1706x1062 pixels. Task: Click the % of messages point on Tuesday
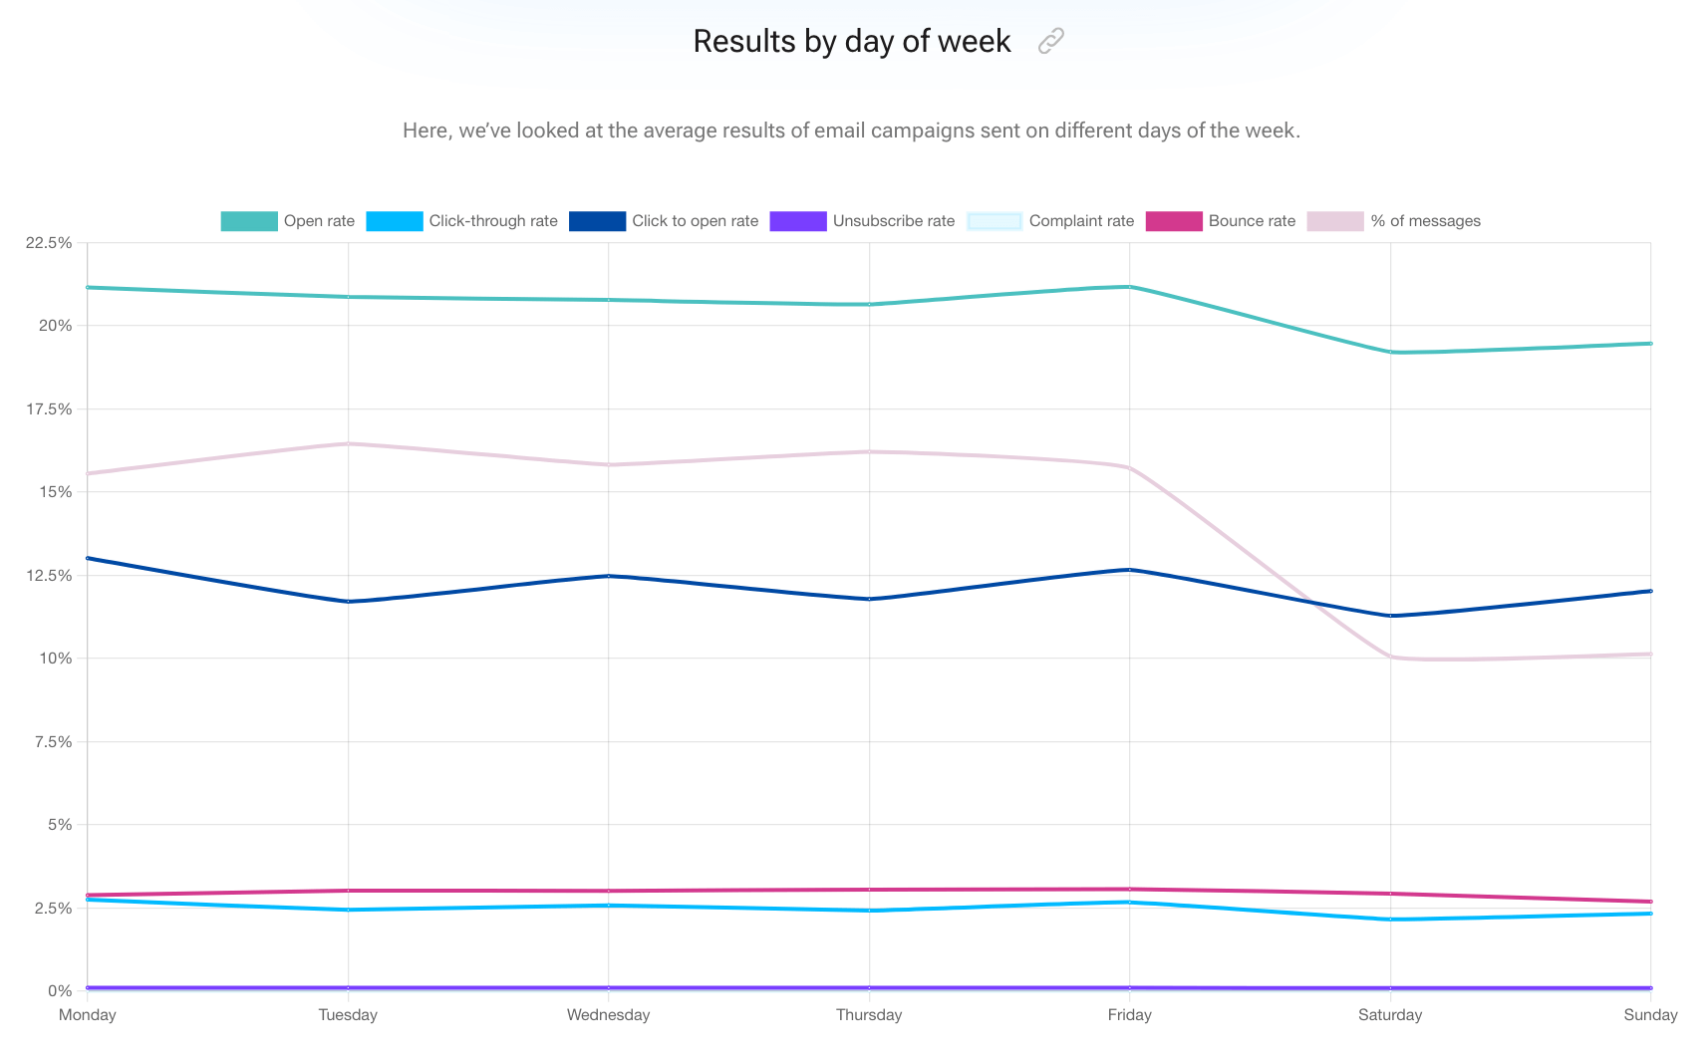(x=348, y=443)
